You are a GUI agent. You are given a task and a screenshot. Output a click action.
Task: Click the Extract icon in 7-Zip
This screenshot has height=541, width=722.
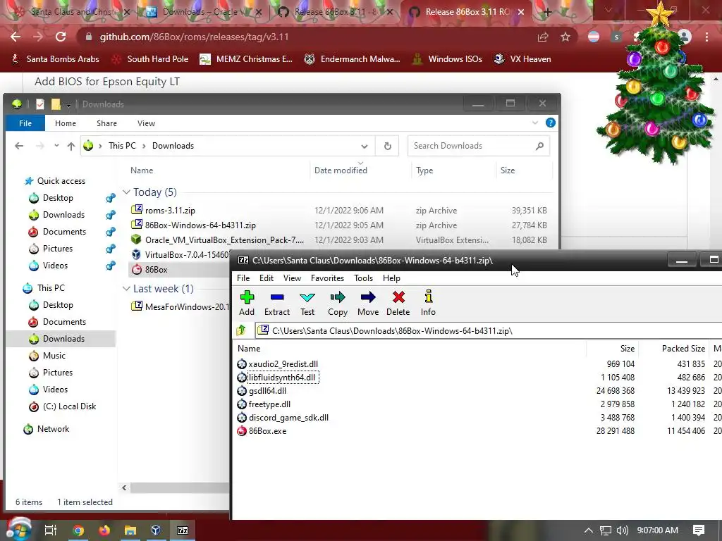point(276,303)
